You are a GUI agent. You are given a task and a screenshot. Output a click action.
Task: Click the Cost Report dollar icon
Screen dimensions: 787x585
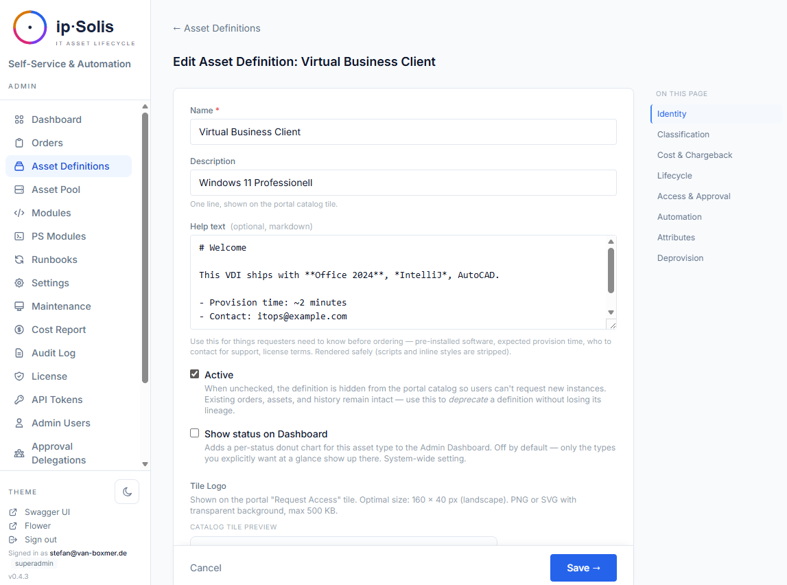tap(19, 330)
